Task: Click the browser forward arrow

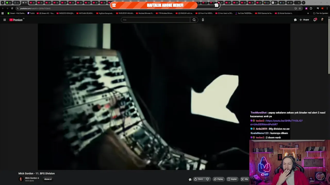Action: tap(7, 8)
